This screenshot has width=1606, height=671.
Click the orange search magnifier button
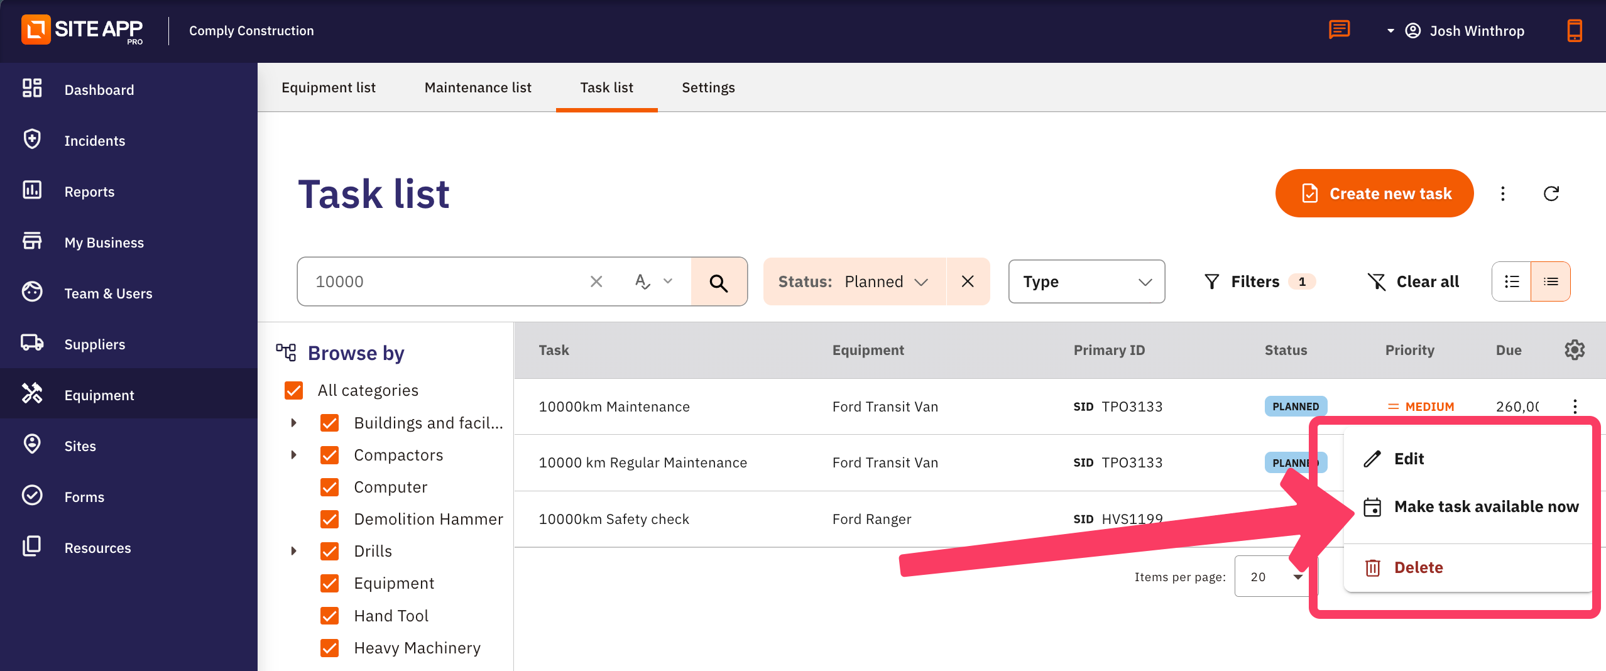(719, 281)
